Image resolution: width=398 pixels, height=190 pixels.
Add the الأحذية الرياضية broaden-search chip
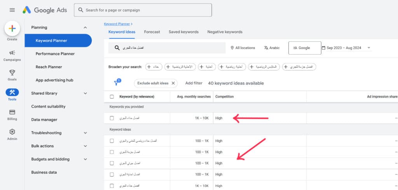(180, 67)
